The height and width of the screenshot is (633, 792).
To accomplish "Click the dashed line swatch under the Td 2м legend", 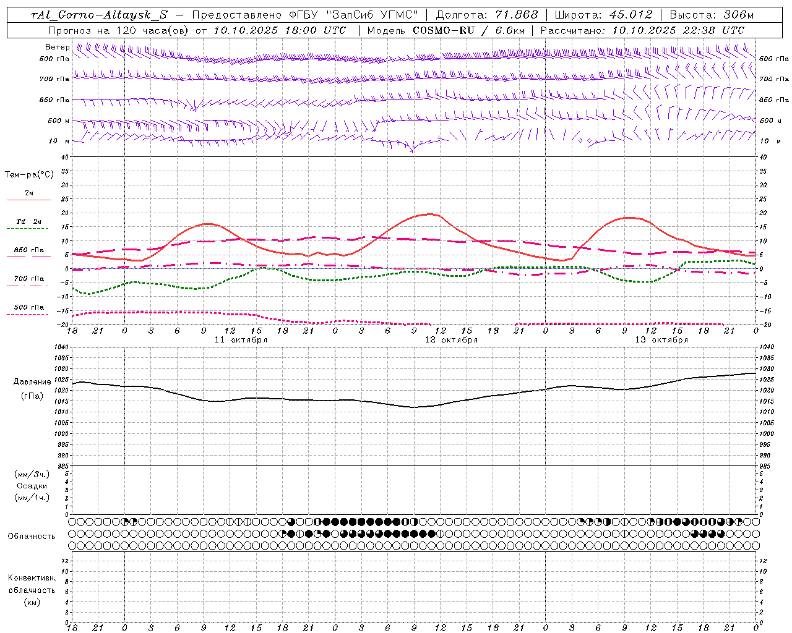I will (x=28, y=228).
